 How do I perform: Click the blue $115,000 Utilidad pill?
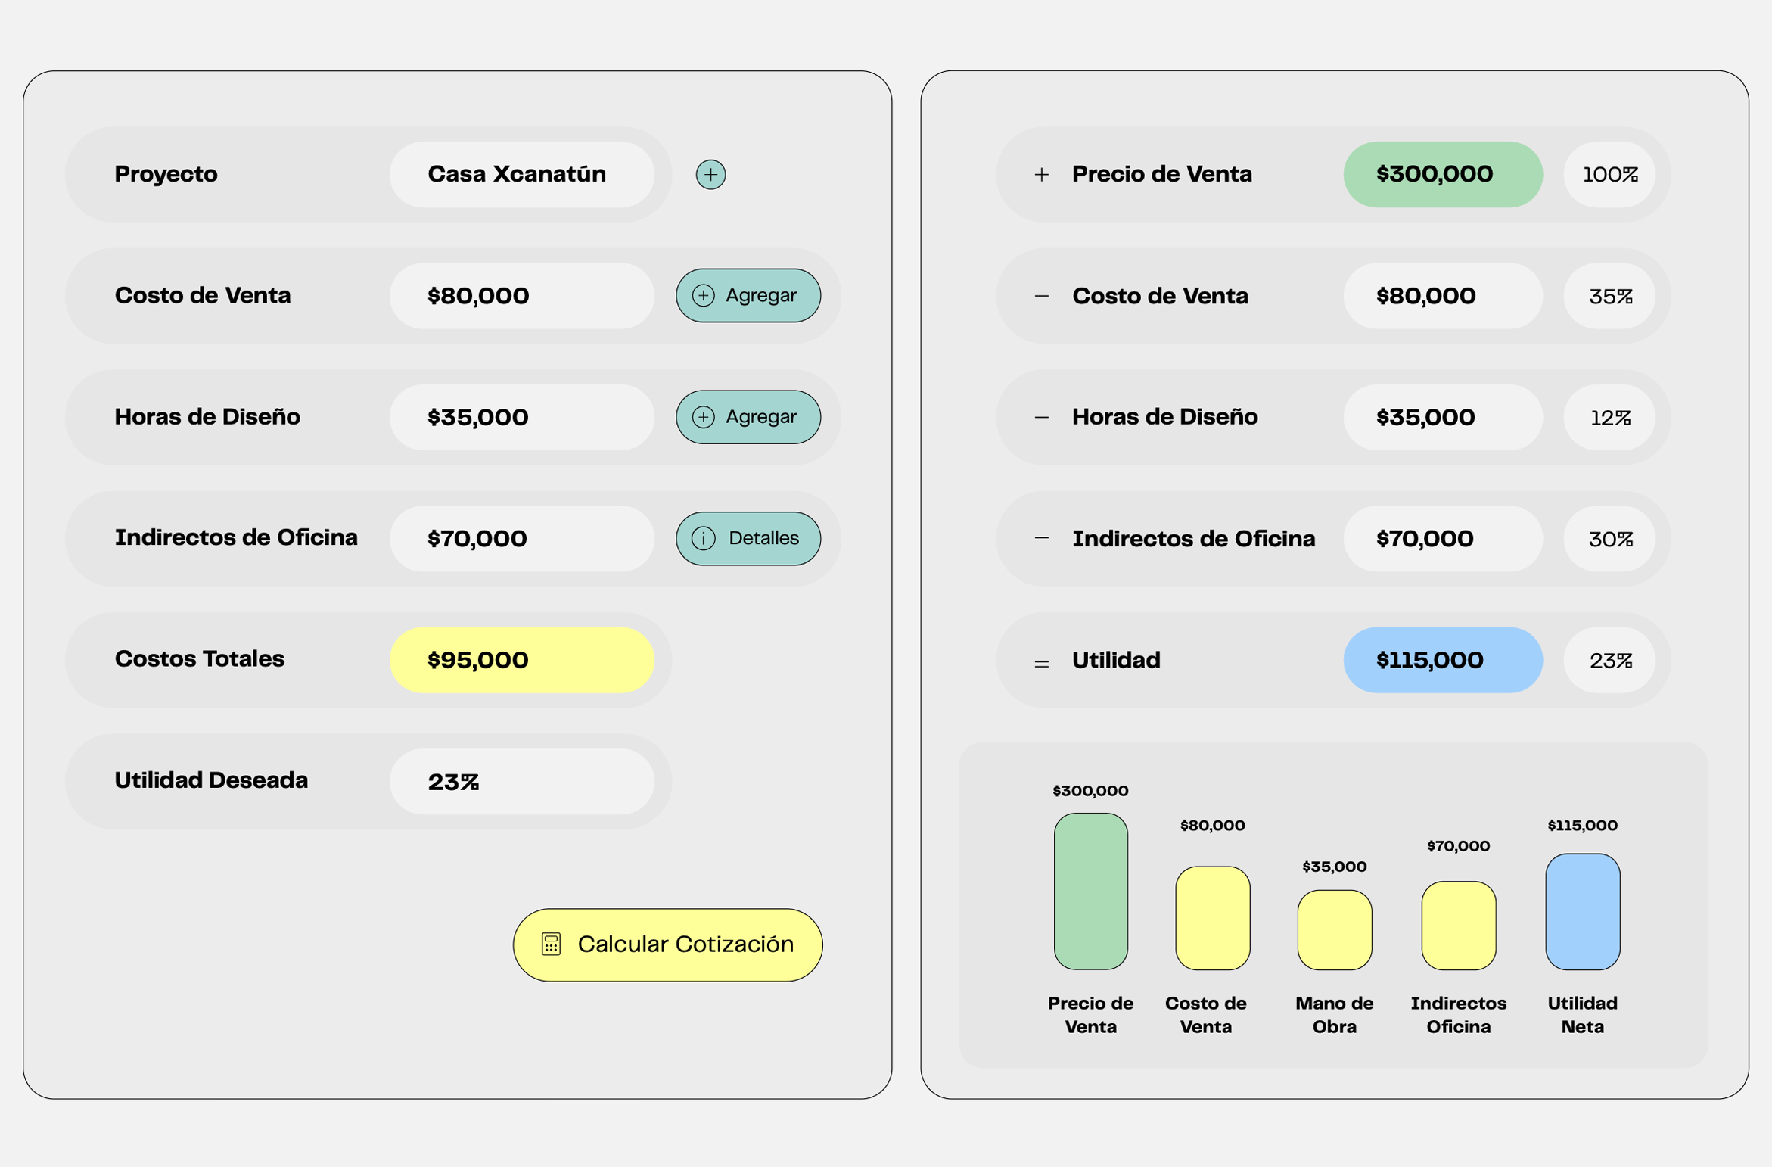(x=1442, y=660)
